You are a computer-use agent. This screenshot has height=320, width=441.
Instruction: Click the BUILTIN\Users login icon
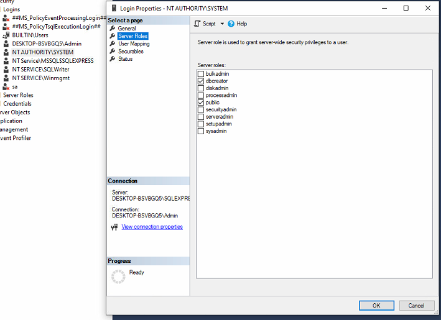point(6,35)
